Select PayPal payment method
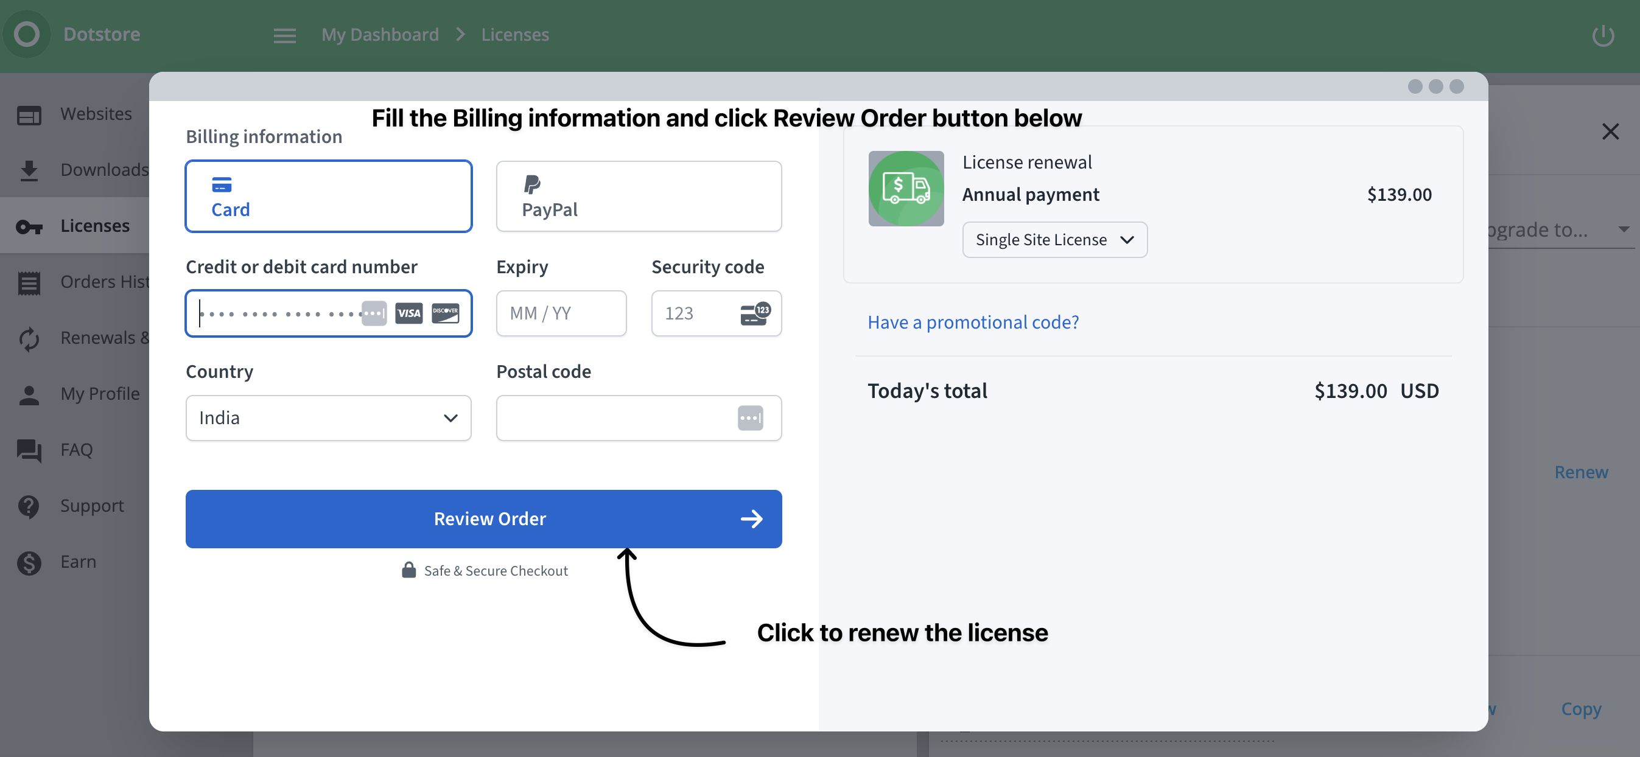 click(x=639, y=196)
